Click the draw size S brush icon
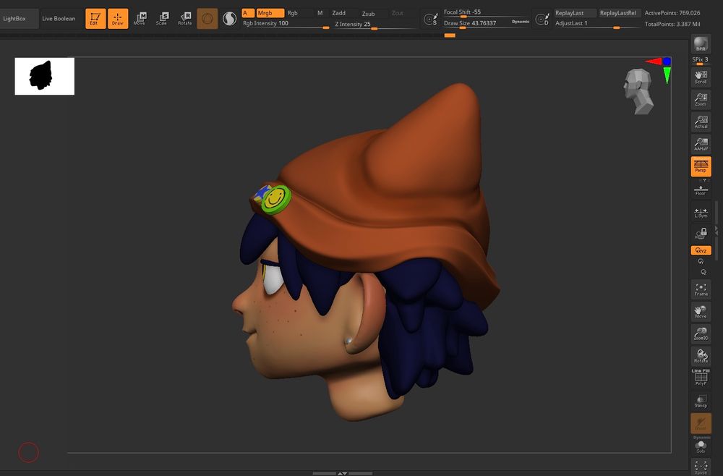 point(430,19)
